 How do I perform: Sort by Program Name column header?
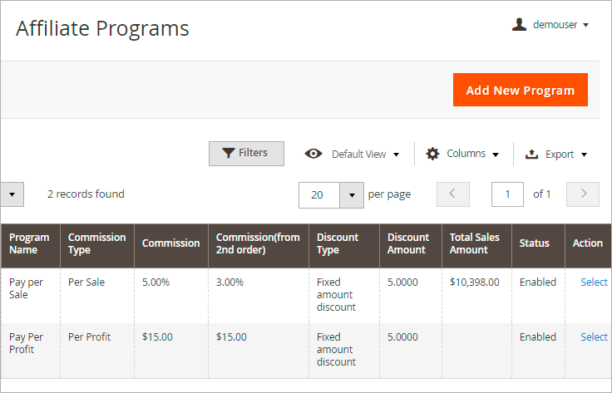(29, 243)
